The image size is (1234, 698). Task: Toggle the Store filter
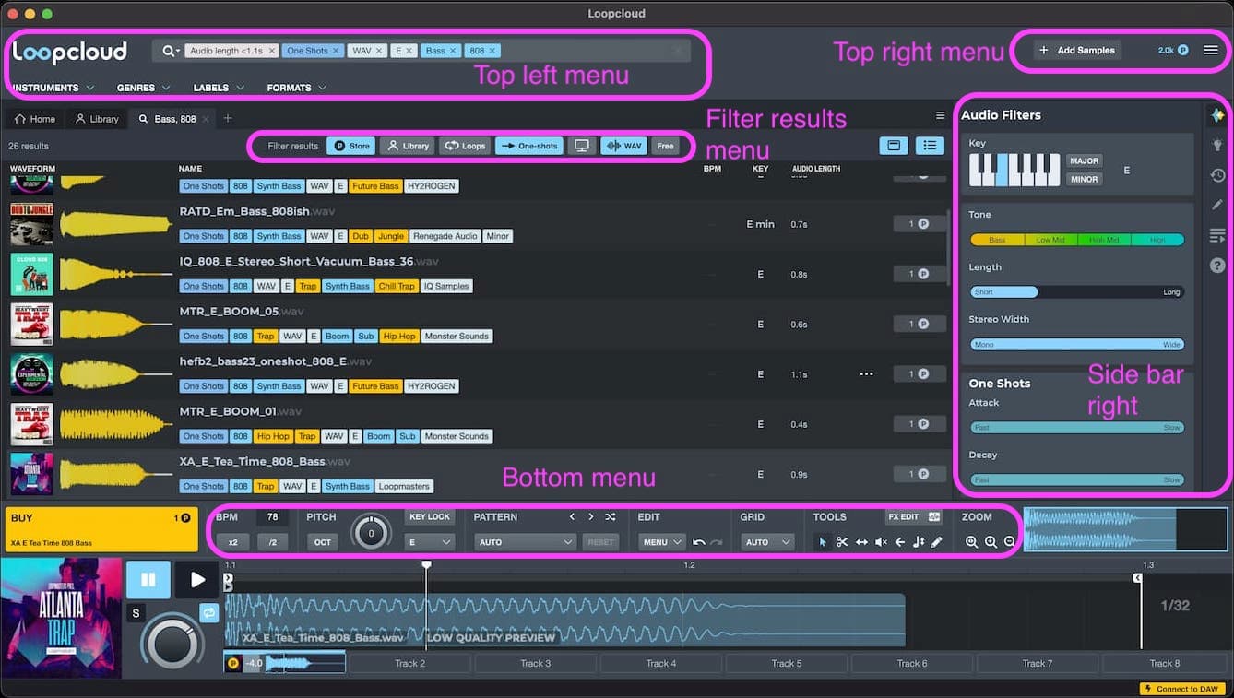point(351,146)
